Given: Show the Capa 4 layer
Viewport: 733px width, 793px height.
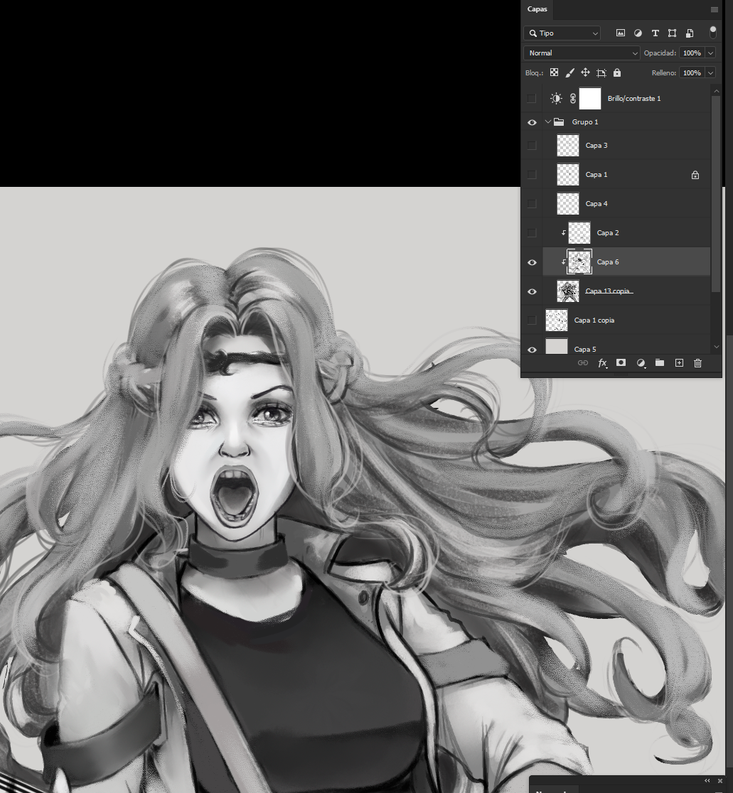Looking at the screenshot, I should (532, 204).
